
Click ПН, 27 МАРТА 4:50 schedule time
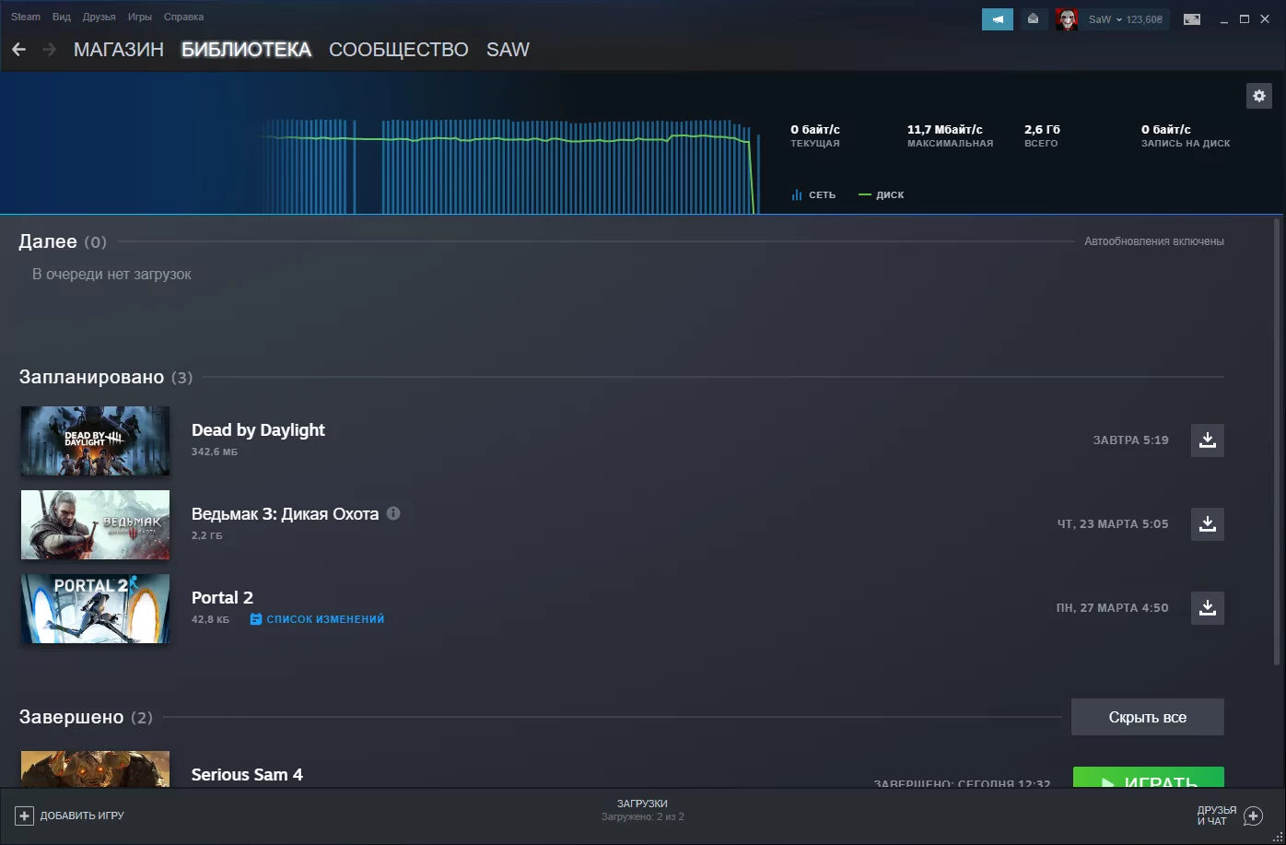click(x=1113, y=608)
